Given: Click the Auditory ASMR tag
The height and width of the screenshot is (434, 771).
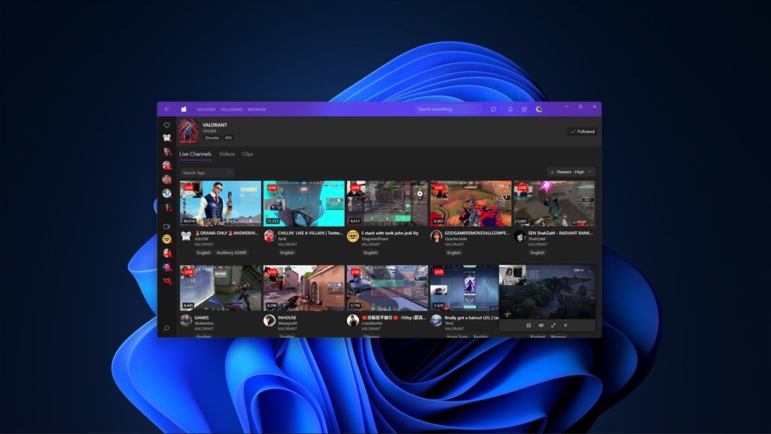Looking at the screenshot, I should tap(231, 252).
